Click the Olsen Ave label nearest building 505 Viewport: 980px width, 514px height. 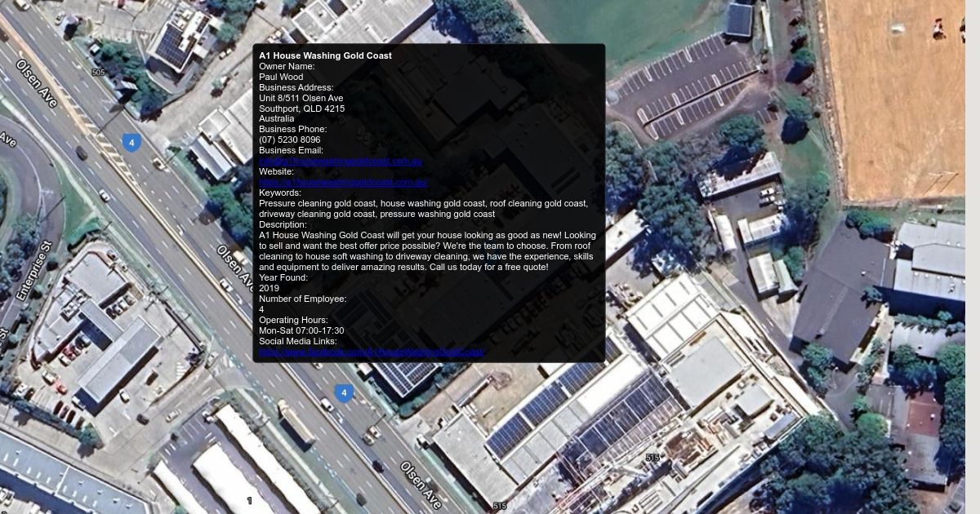tap(36, 82)
